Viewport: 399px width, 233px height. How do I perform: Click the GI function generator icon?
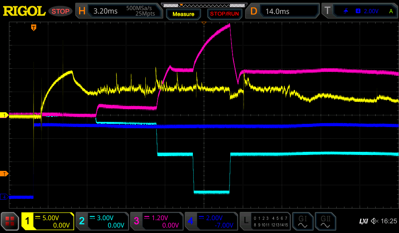point(302,221)
